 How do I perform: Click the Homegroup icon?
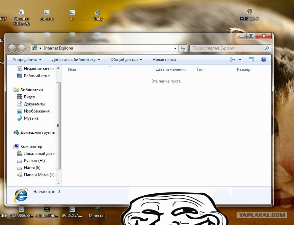tap(16, 132)
